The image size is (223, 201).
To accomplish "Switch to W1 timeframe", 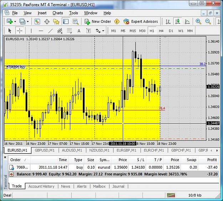I will point(181,31).
